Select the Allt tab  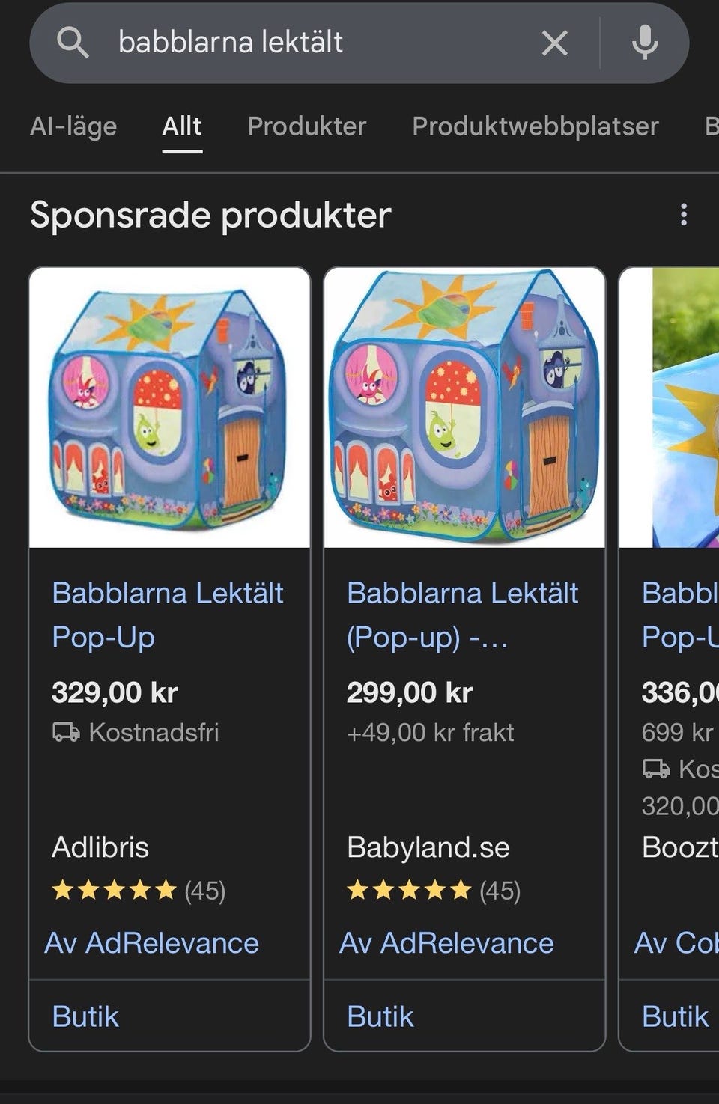(182, 126)
